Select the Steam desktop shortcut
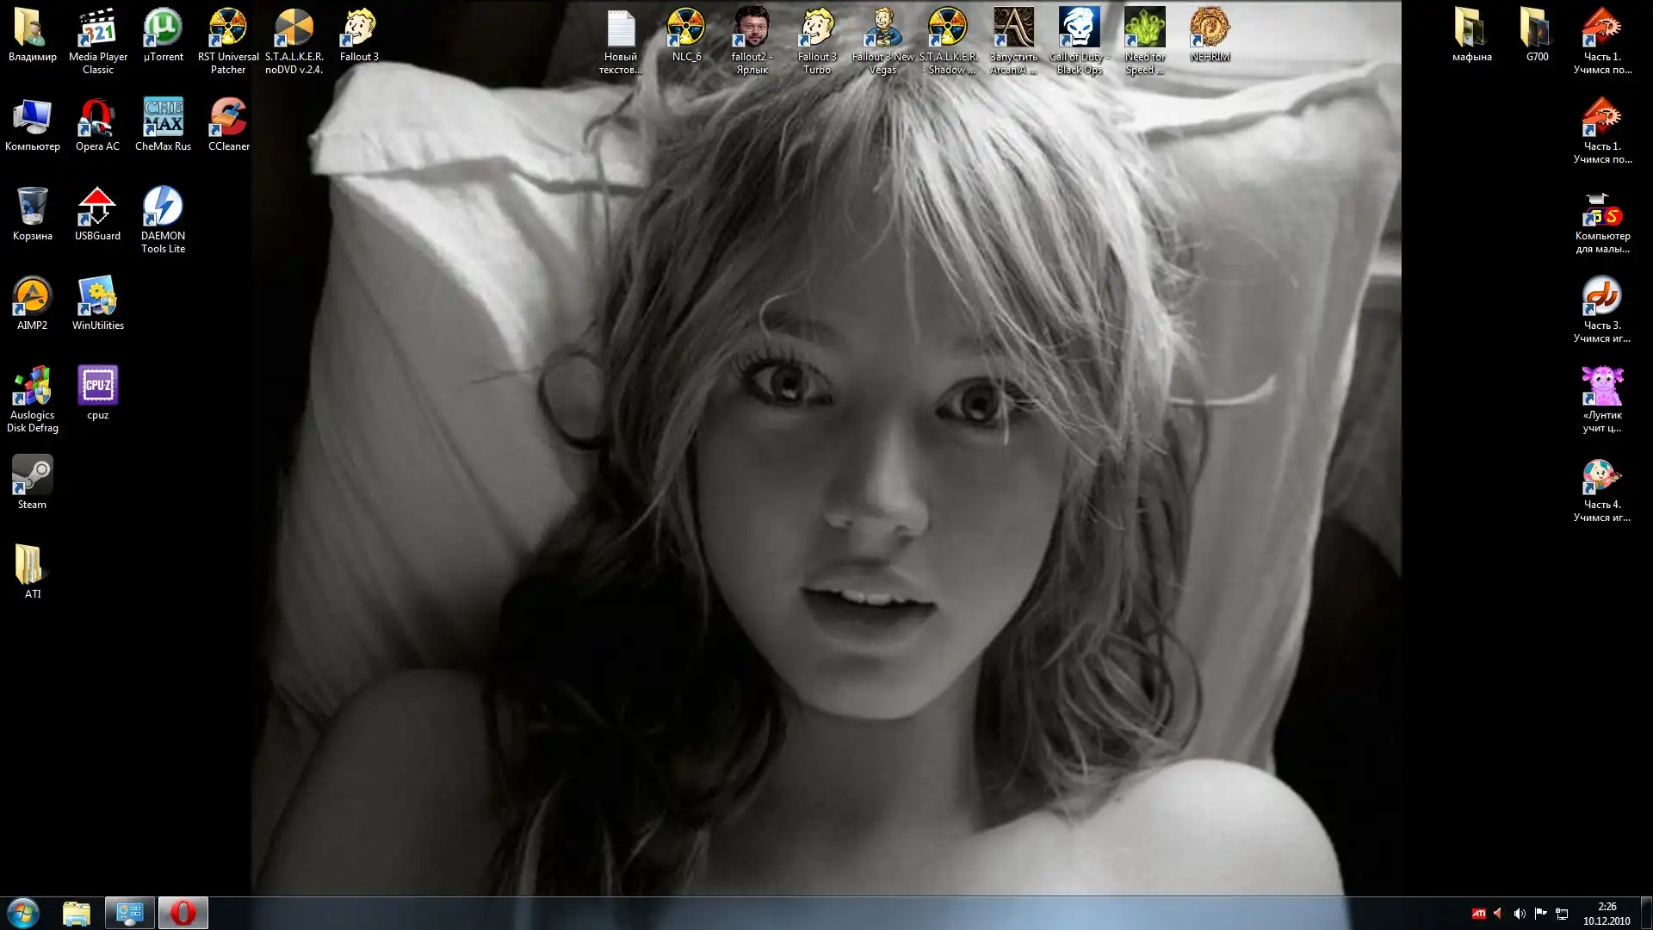Screen dimensions: 1653x930 32,479
